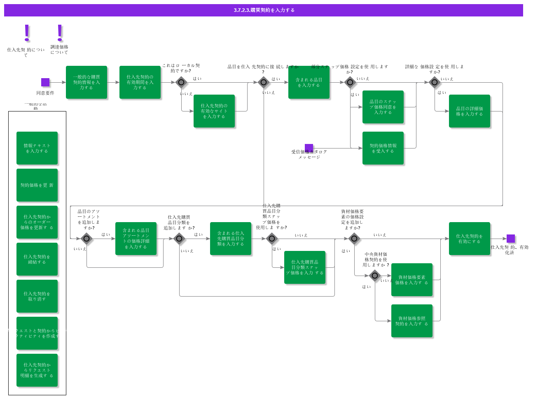Click the 品目のアソートメントを追加しますか? gateway diamond
The height and width of the screenshot is (399, 533).
pyautogui.click(x=86, y=239)
